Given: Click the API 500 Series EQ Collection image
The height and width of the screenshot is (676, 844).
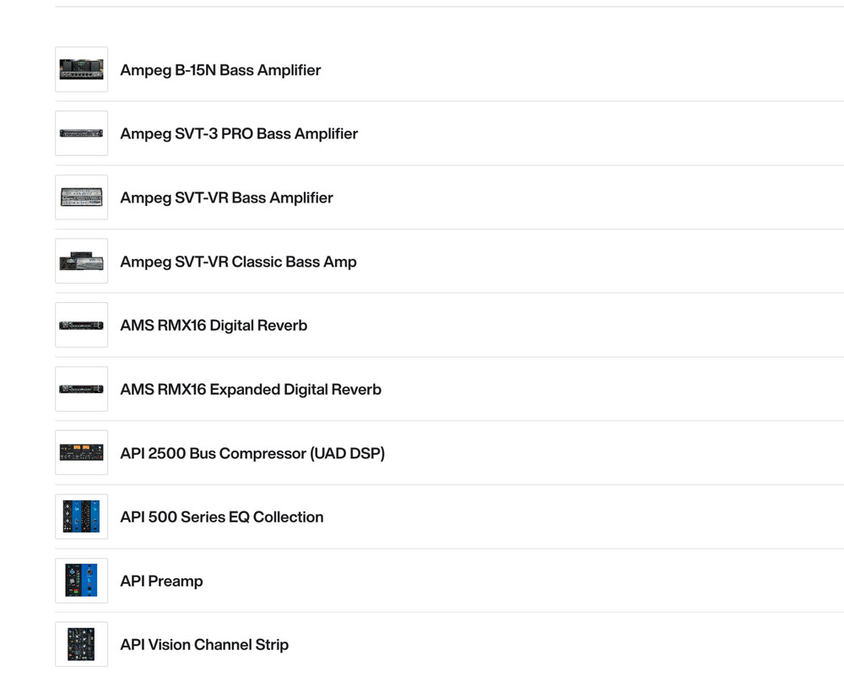Looking at the screenshot, I should [x=81, y=516].
